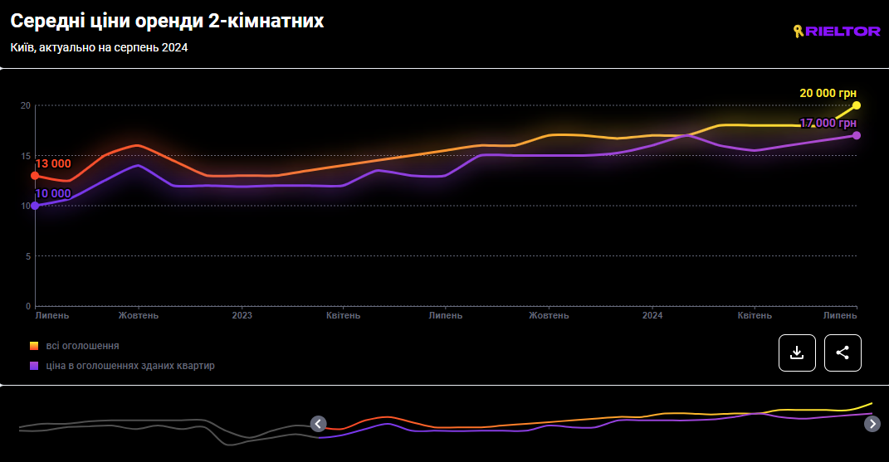
Task: Click the yellow 20 000 грн endpoint marker
Action: 857,105
